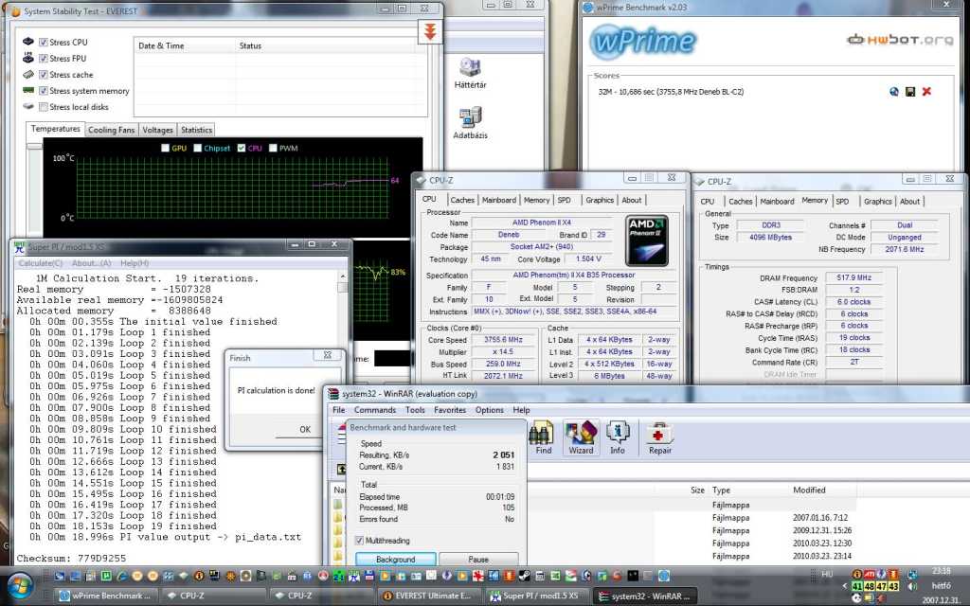
Task: Open the Háttértár desktop icon
Action: [x=470, y=73]
